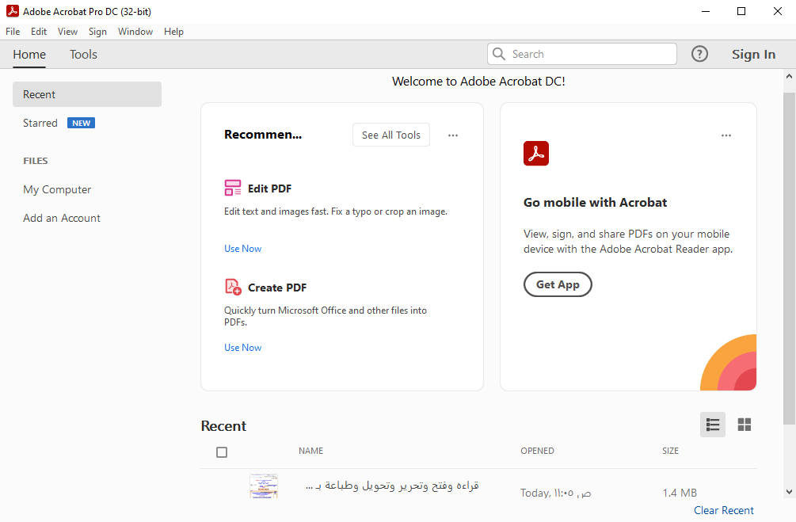This screenshot has width=796, height=522.
Task: Open the Sign menu
Action: click(x=97, y=32)
